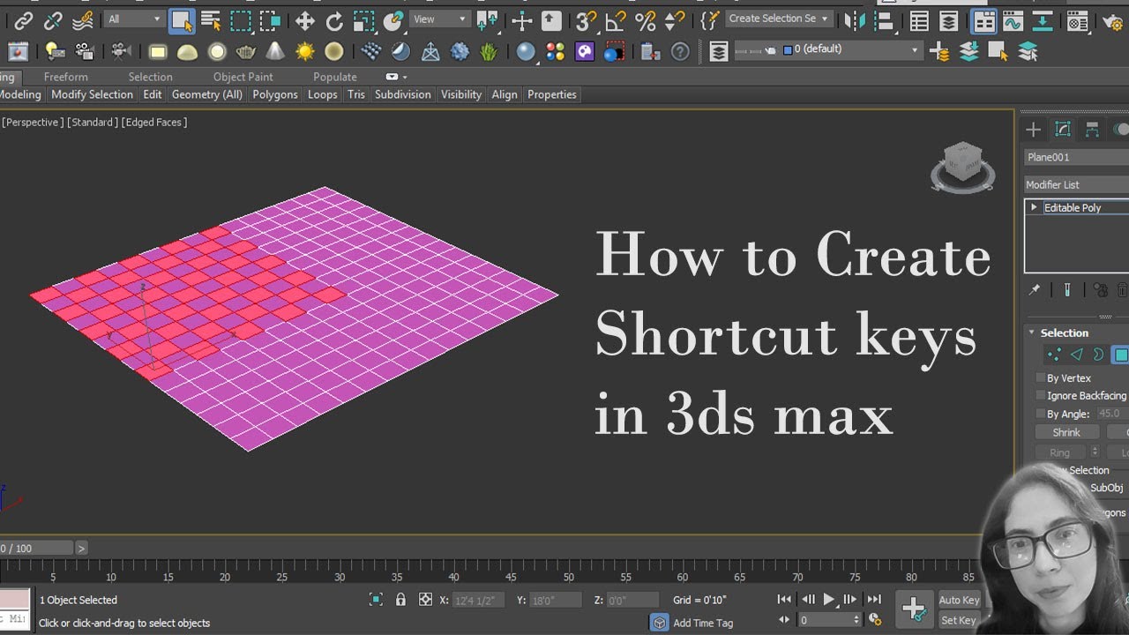
Task: Open the Hierarchy command panel tab
Action: point(1092,130)
